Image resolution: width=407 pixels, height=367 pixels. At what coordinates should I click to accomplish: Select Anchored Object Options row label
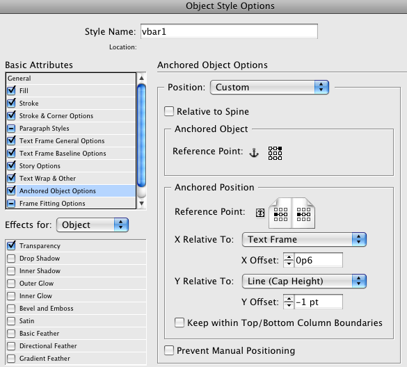[57, 191]
